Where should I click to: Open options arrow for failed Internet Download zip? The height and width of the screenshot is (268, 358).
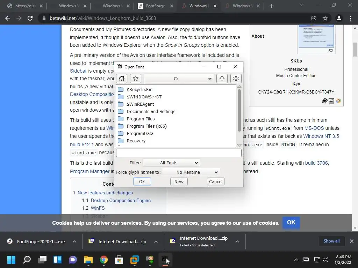[x=237, y=241]
